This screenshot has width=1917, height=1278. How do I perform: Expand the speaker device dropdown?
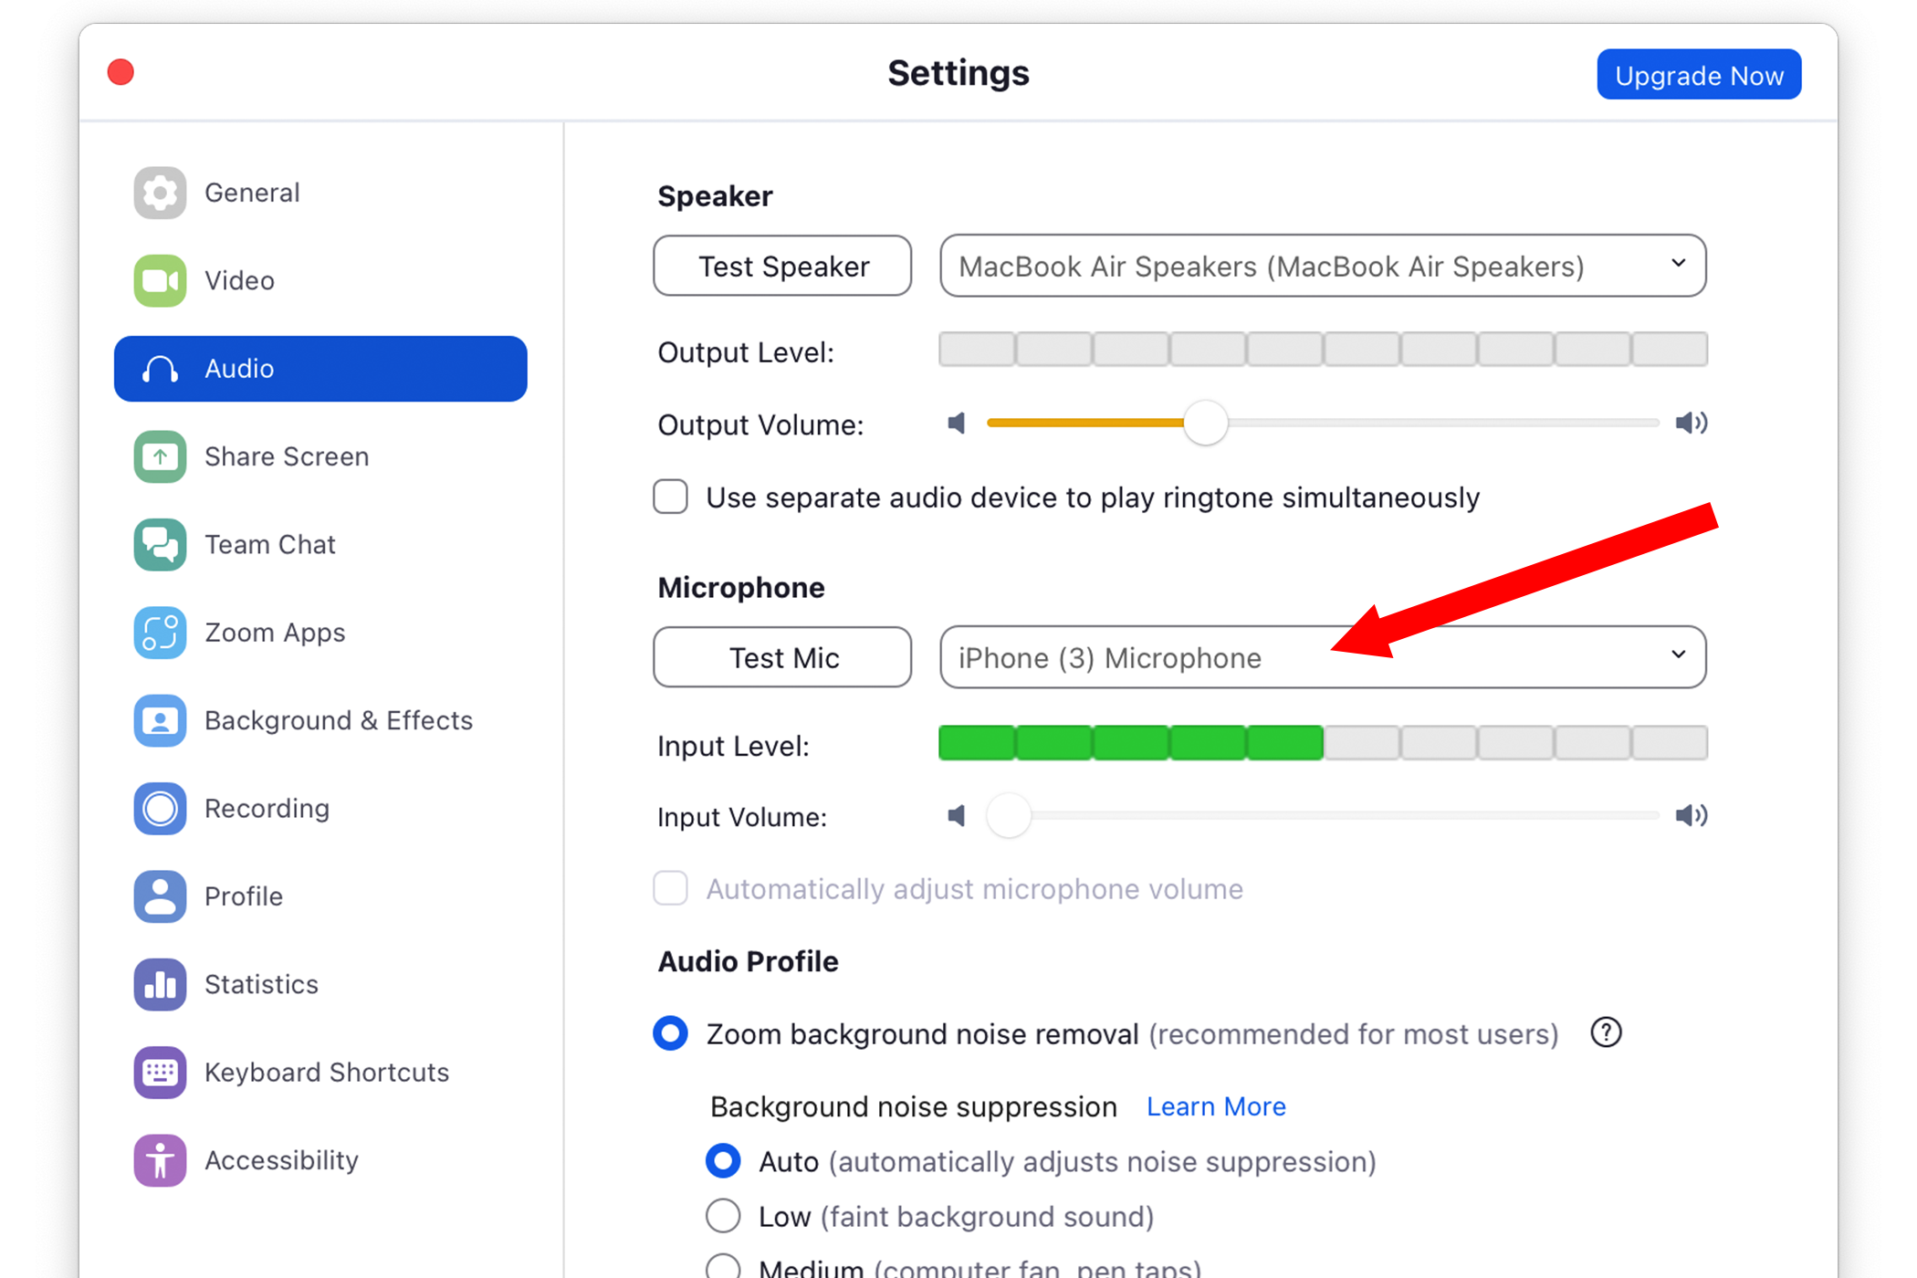tap(1323, 266)
